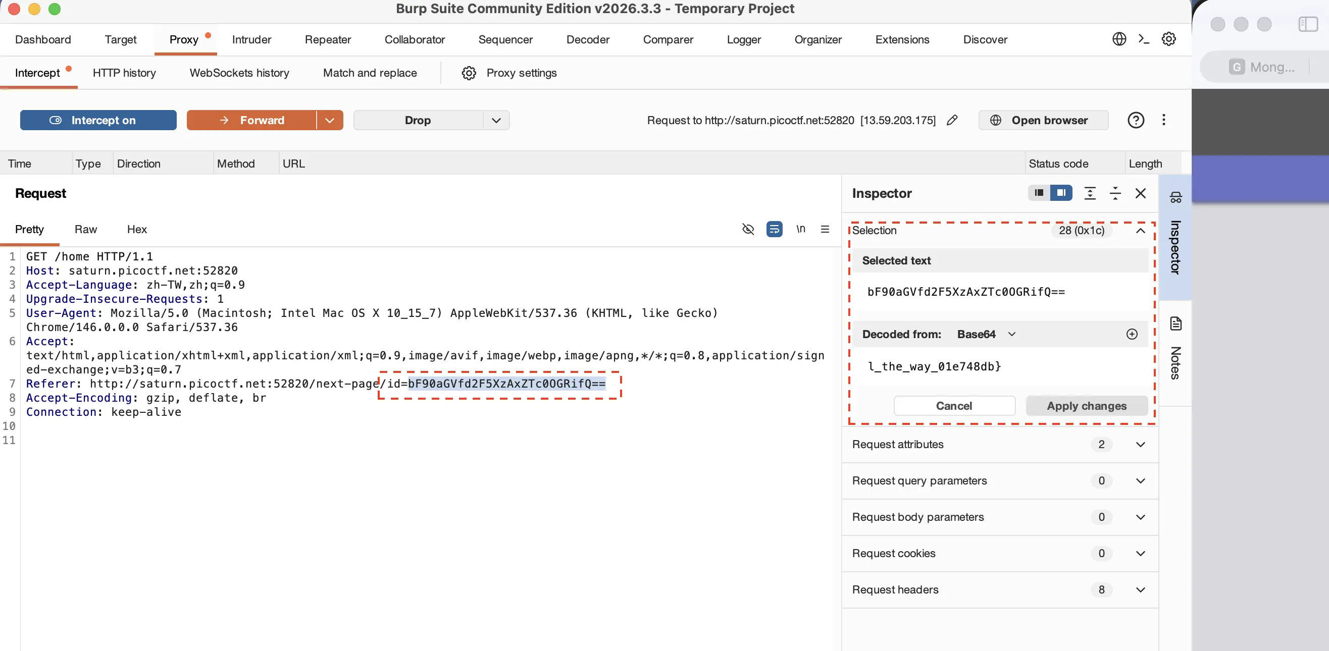This screenshot has height=651, width=1329.
Task: Expand the Request query parameters section
Action: pos(1140,481)
